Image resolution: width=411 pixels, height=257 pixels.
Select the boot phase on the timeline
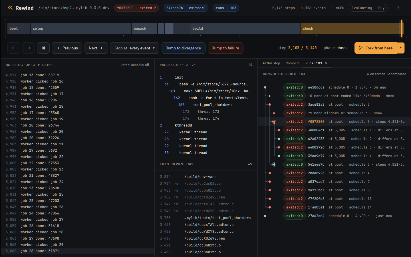coord(19,29)
